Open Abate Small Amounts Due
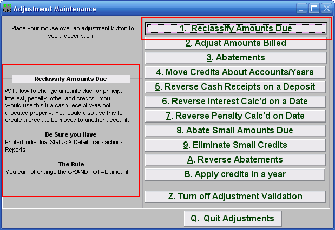Viewport: 335px width, 230px height. tap(235, 131)
